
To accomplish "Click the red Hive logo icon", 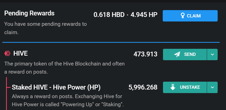I will [7, 54].
